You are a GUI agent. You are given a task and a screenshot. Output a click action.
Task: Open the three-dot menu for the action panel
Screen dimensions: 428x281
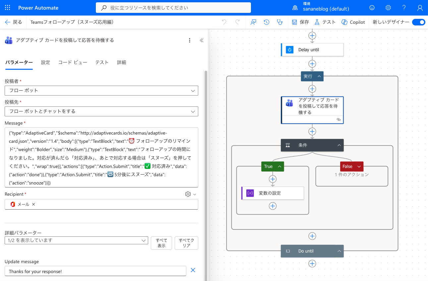(190, 40)
